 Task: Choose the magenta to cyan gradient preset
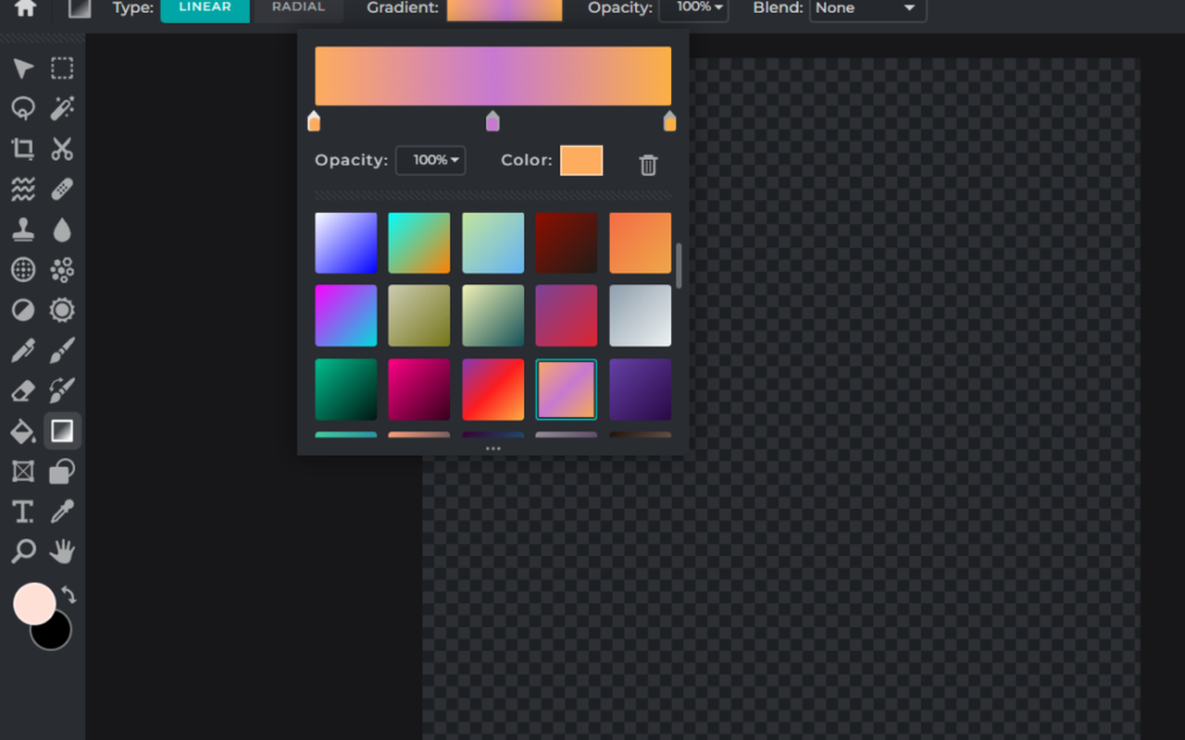point(346,315)
